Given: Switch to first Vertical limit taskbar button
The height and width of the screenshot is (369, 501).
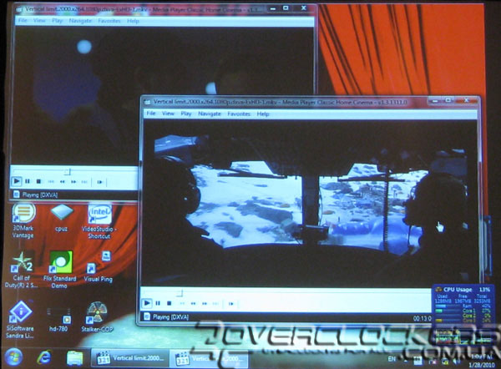Looking at the screenshot, I should pyautogui.click(x=130, y=358).
